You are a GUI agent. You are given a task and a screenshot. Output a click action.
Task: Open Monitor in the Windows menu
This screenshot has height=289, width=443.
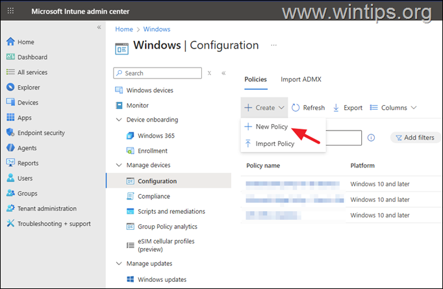137,105
